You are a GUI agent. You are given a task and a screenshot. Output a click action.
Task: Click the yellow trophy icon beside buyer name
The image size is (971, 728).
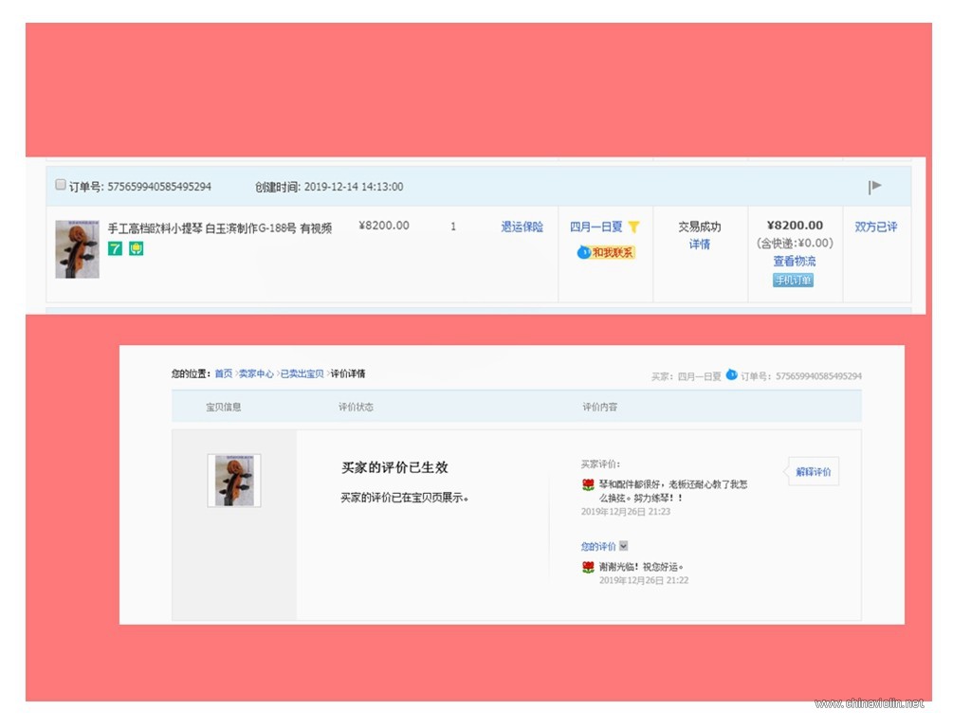click(633, 227)
